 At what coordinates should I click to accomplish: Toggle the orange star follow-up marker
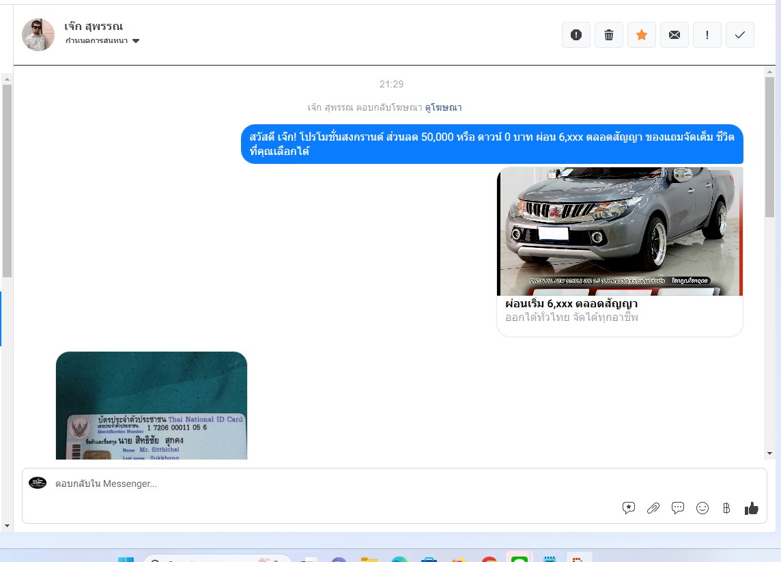[x=641, y=35]
